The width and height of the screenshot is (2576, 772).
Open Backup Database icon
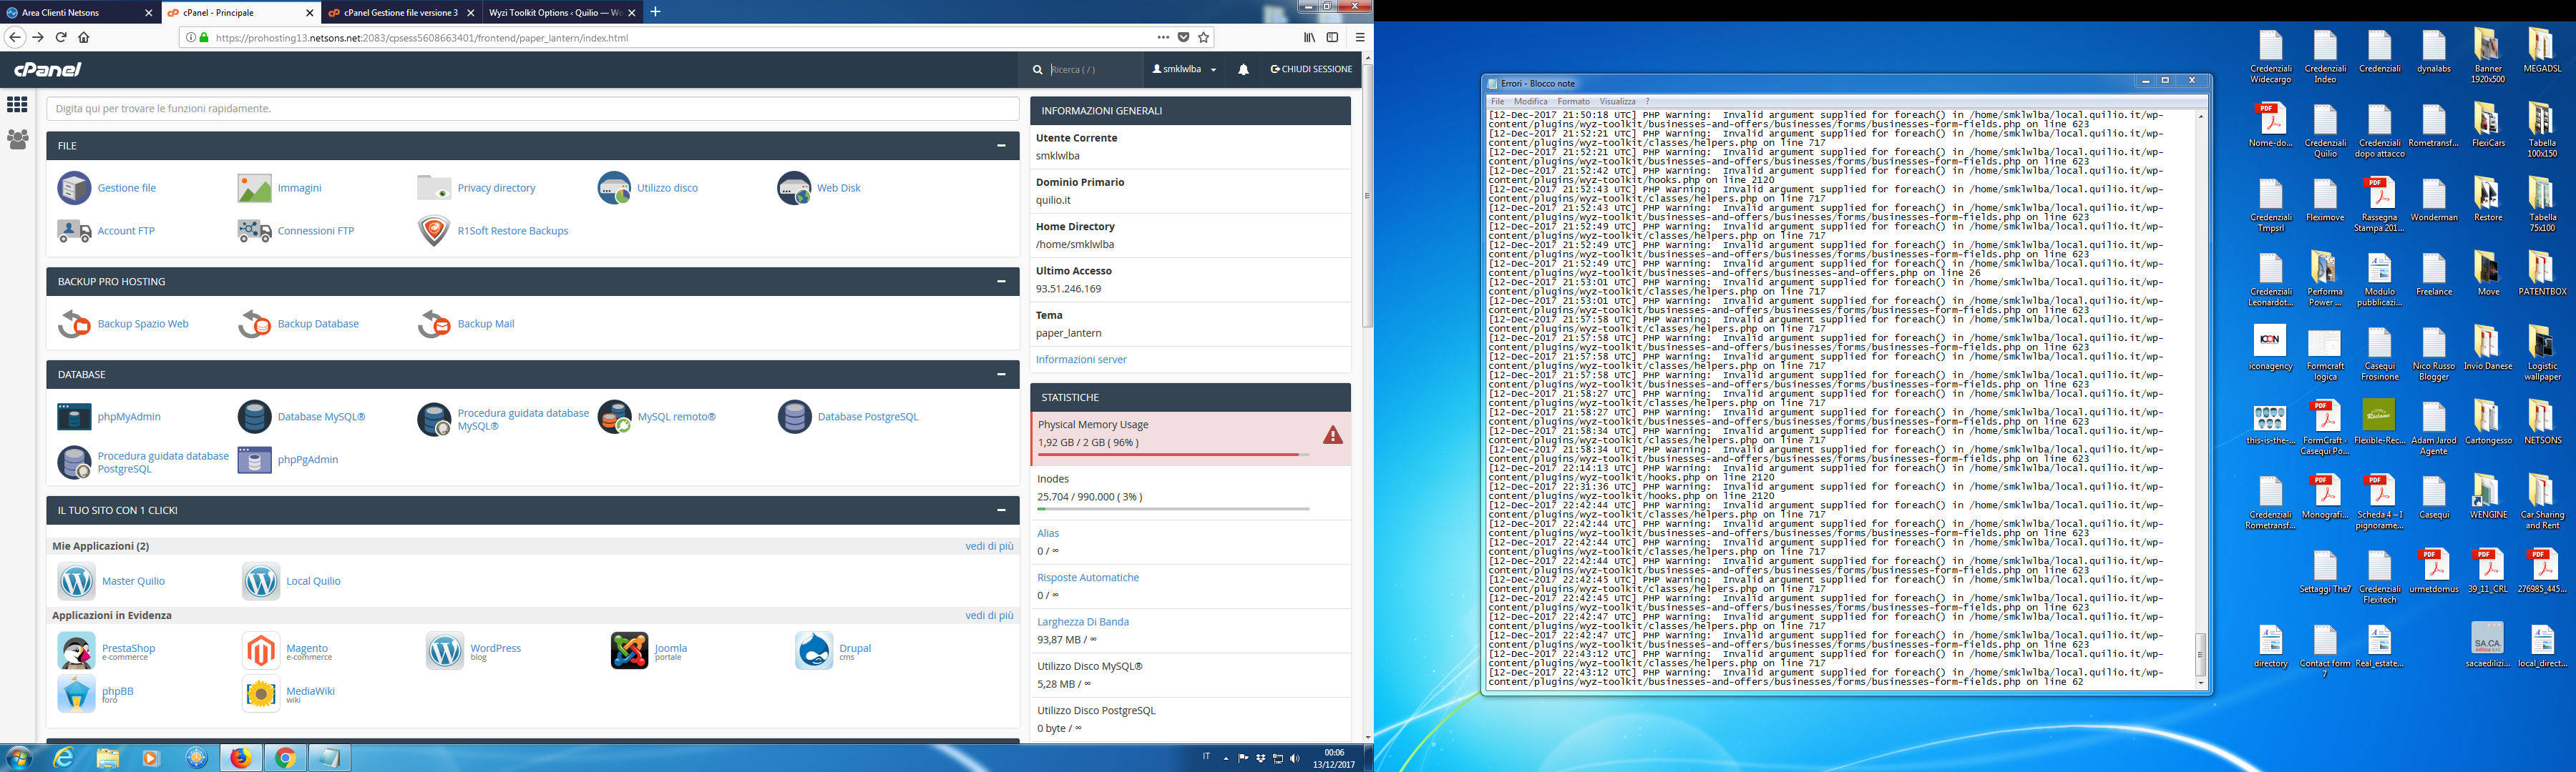255,324
